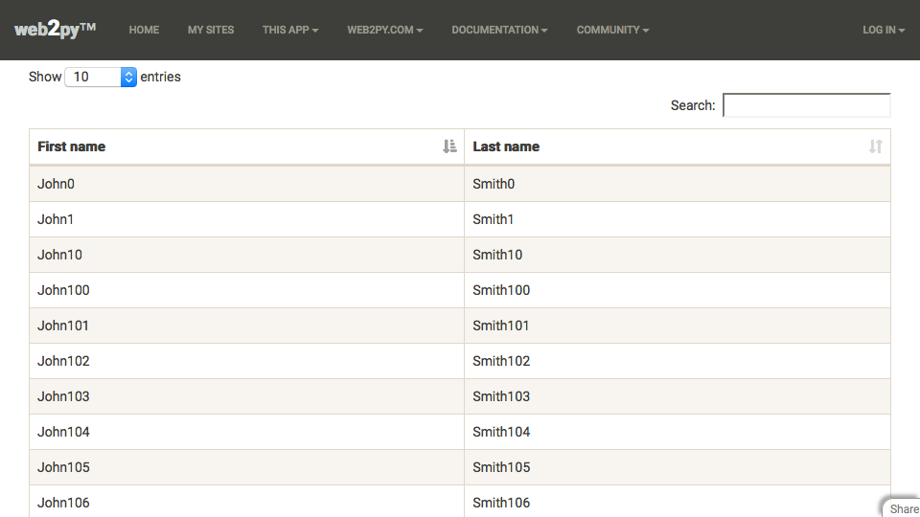920x517 pixels.
Task: Open MY SITES in the navbar
Action: [211, 30]
